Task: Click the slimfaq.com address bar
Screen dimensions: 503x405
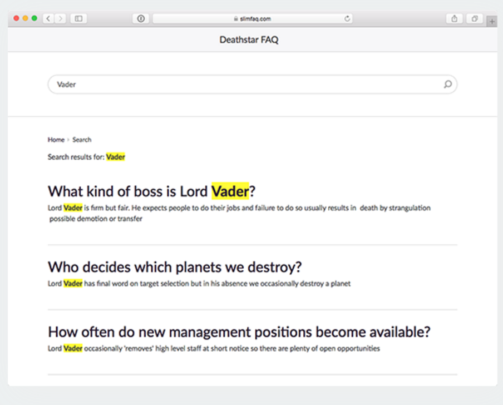Action: point(253,18)
